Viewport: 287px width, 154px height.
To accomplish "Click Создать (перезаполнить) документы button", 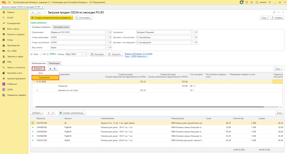I will [52, 18].
